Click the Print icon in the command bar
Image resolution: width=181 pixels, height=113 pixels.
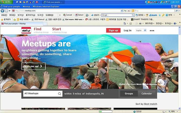[x=140, y=23]
